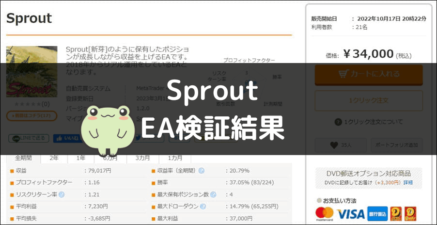Open the 3カ月 period tab
437x225 pixels.
point(143,158)
